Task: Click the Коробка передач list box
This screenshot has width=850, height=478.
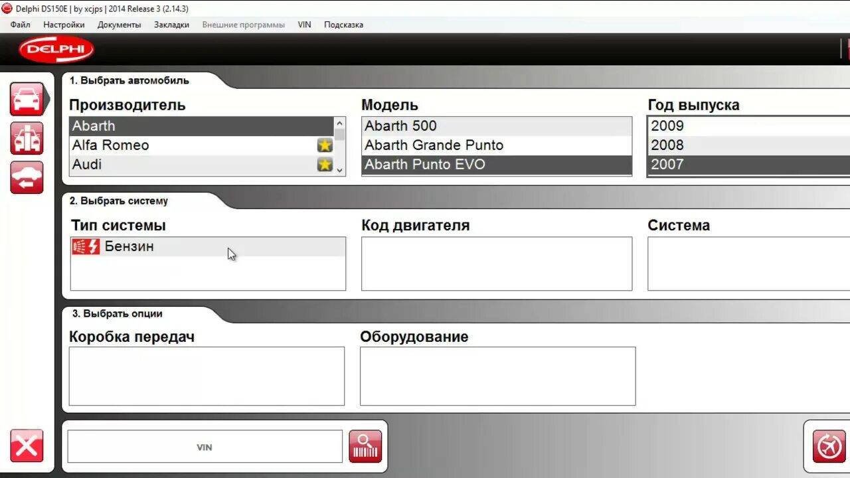Action: [x=207, y=376]
